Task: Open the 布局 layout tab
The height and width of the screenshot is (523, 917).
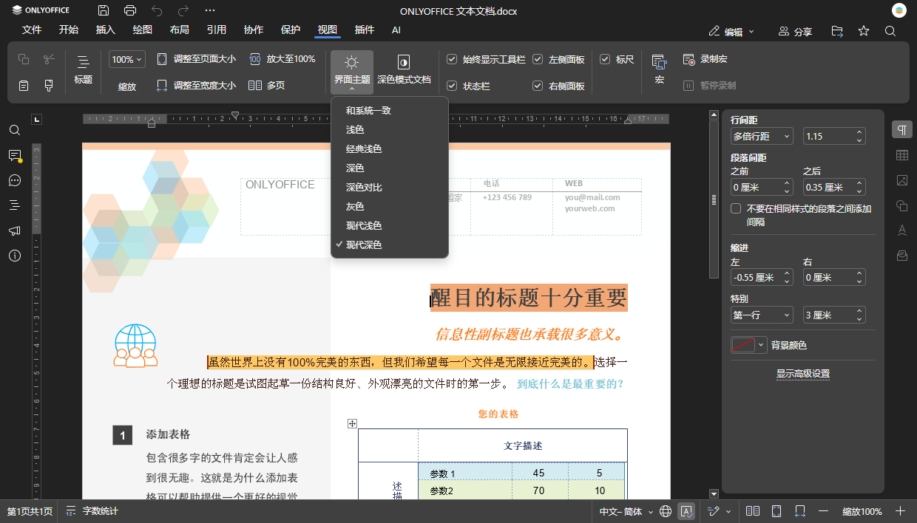Action: tap(180, 30)
